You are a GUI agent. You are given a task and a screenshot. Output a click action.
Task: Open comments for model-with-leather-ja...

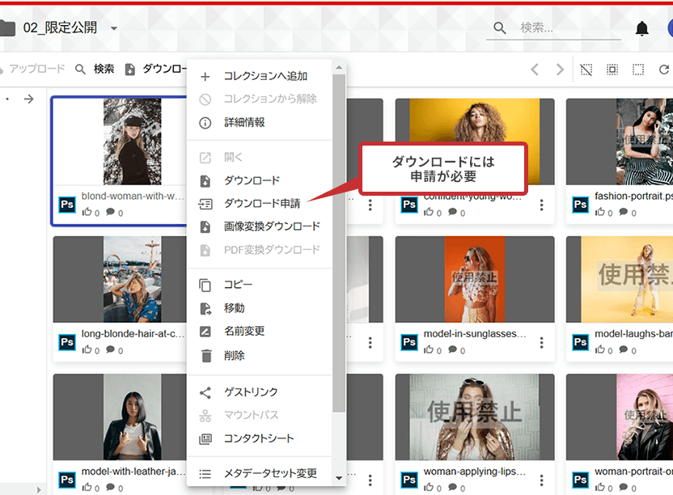(x=111, y=487)
